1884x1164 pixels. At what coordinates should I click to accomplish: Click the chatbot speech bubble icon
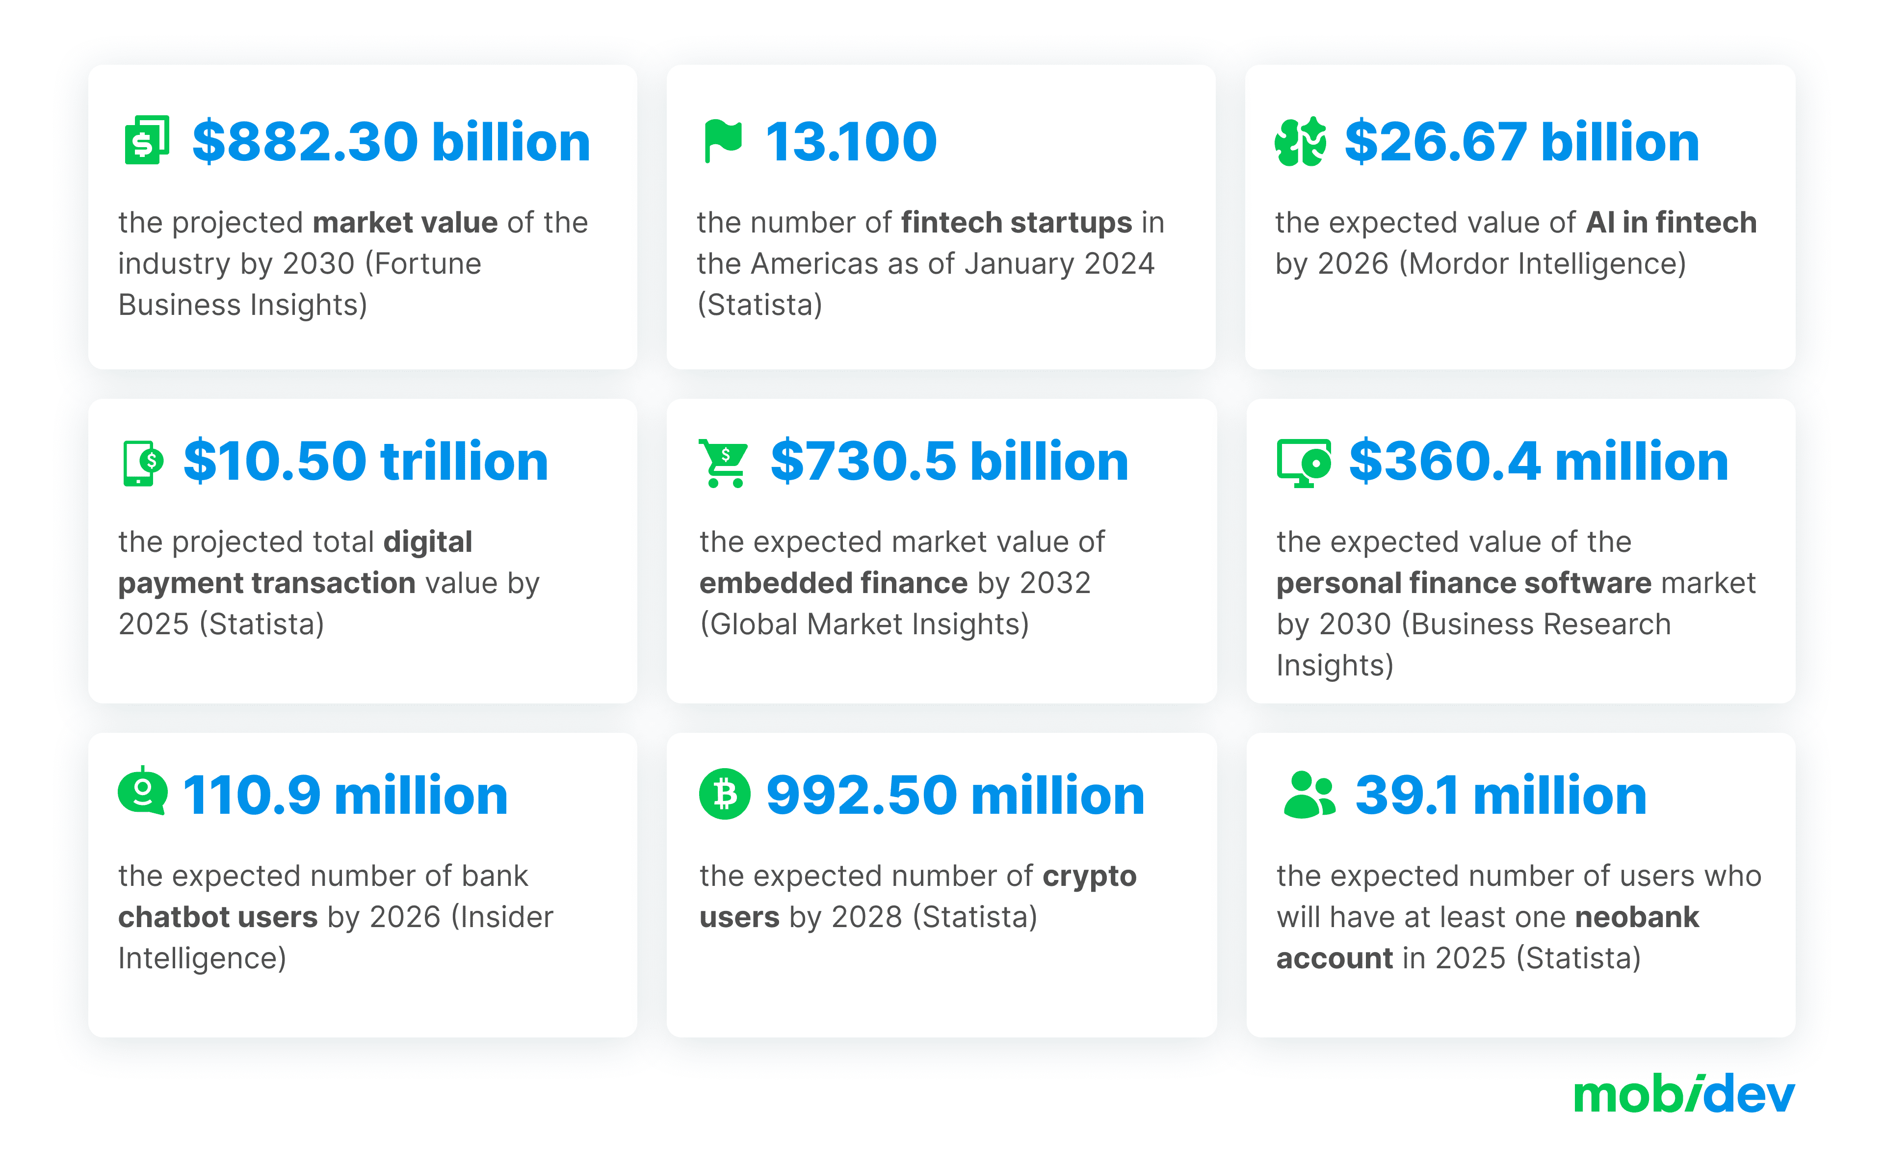point(142,791)
